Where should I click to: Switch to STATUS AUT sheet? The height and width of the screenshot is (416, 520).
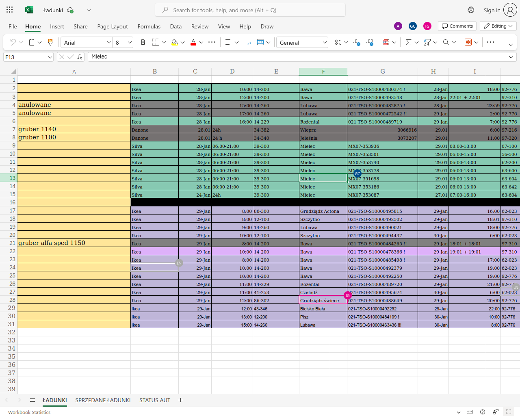(155, 400)
